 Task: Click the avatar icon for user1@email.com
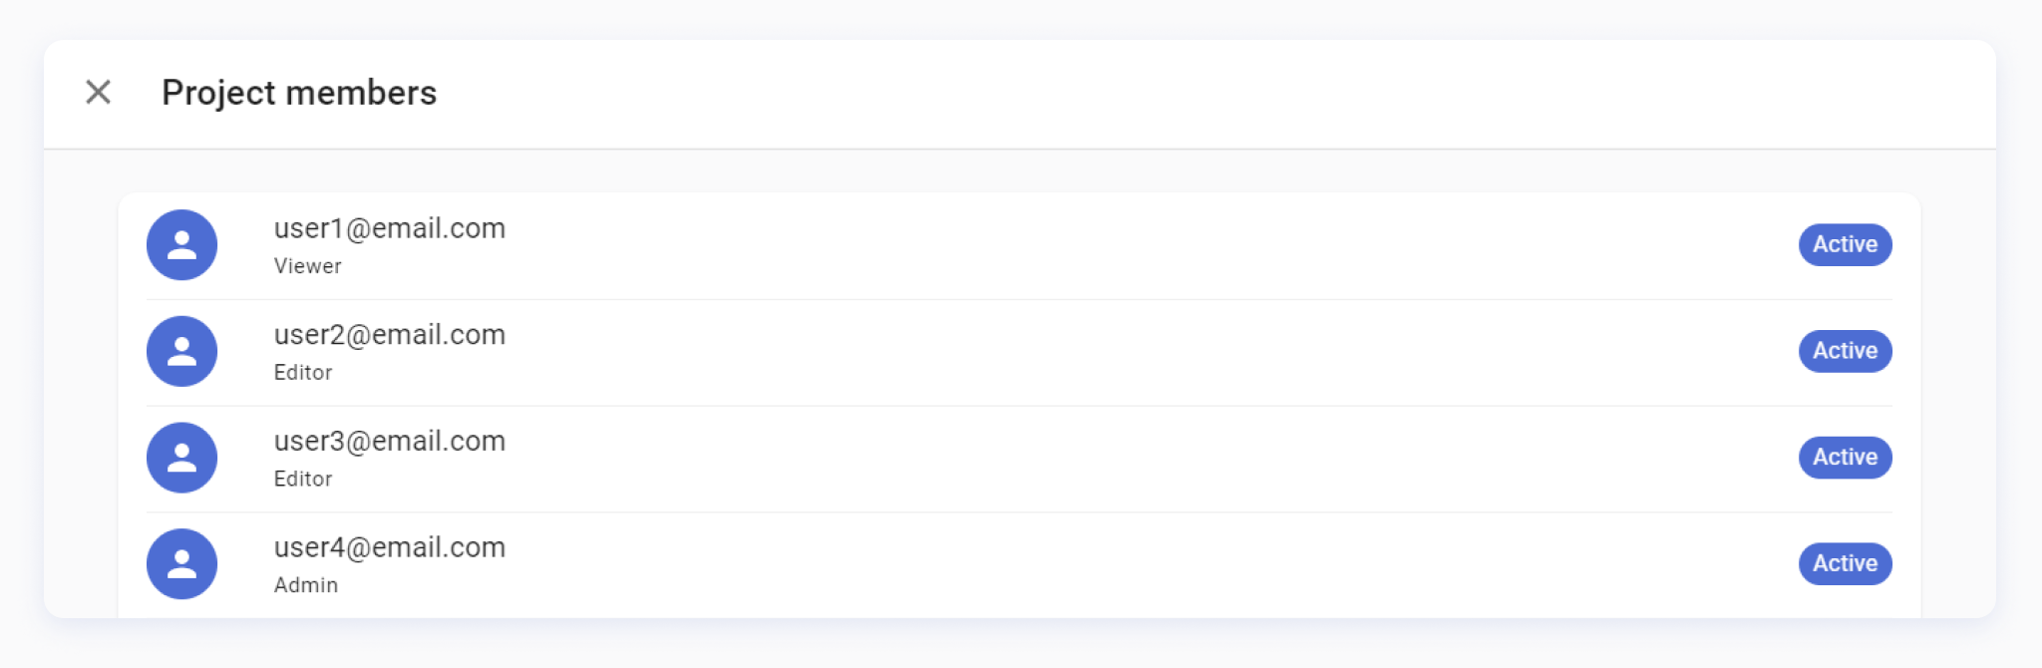coord(181,245)
